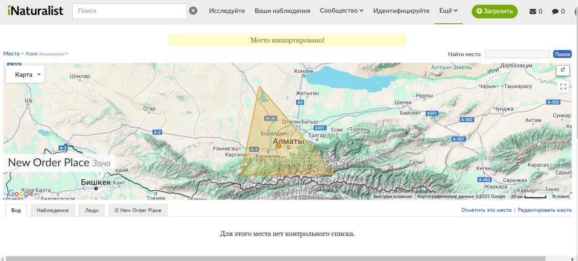Click Редактировать место link

click(545, 210)
